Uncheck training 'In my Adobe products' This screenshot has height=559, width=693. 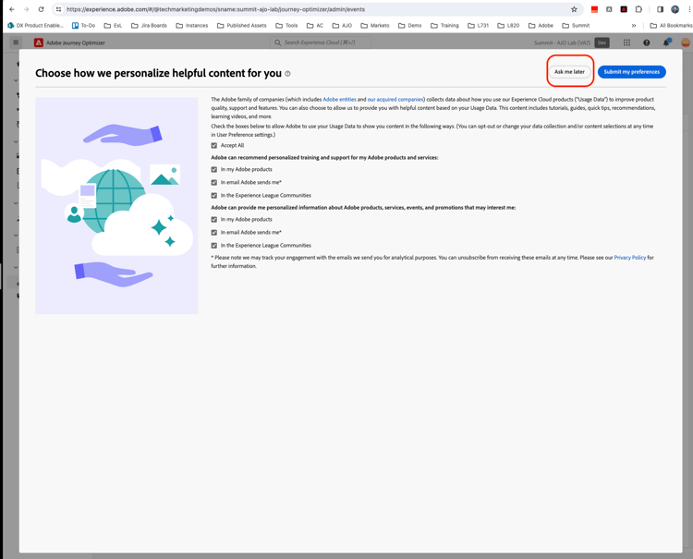pos(214,169)
